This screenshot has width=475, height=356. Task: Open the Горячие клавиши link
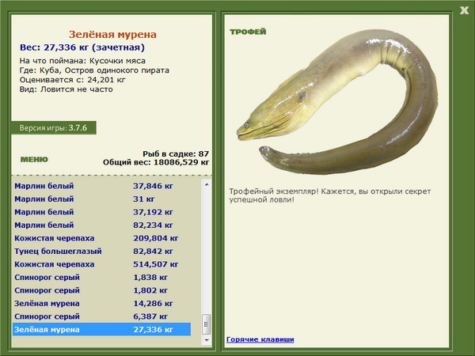pyautogui.click(x=260, y=339)
